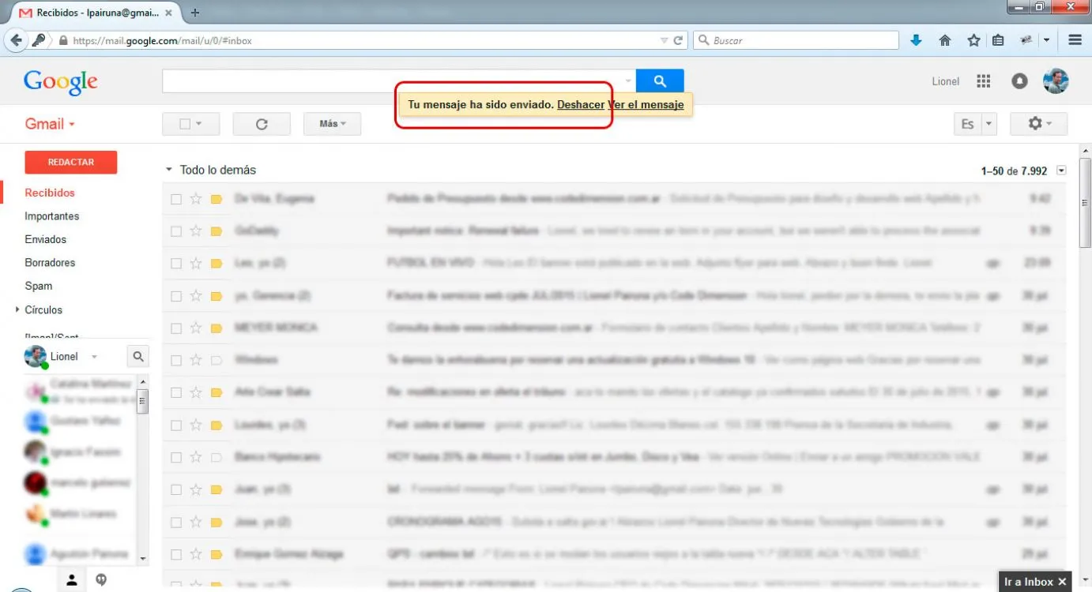Show the bookmarks list icon
Viewport: 1092px width, 592px height.
(x=998, y=40)
